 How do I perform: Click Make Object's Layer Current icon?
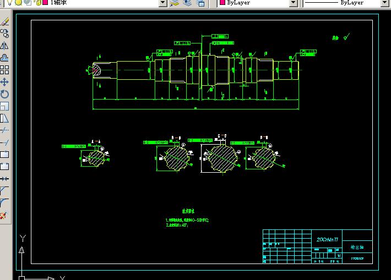pyautogui.click(x=175, y=3)
